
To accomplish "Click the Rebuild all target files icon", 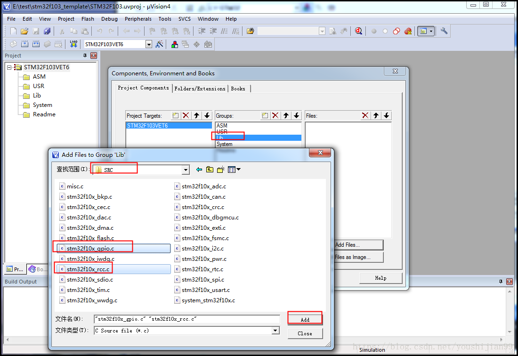I will click(36, 44).
